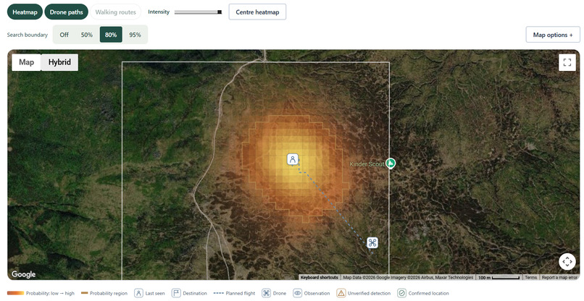This screenshot has height=301, width=584.
Task: Enter fullscreen map view
Action: (567, 62)
